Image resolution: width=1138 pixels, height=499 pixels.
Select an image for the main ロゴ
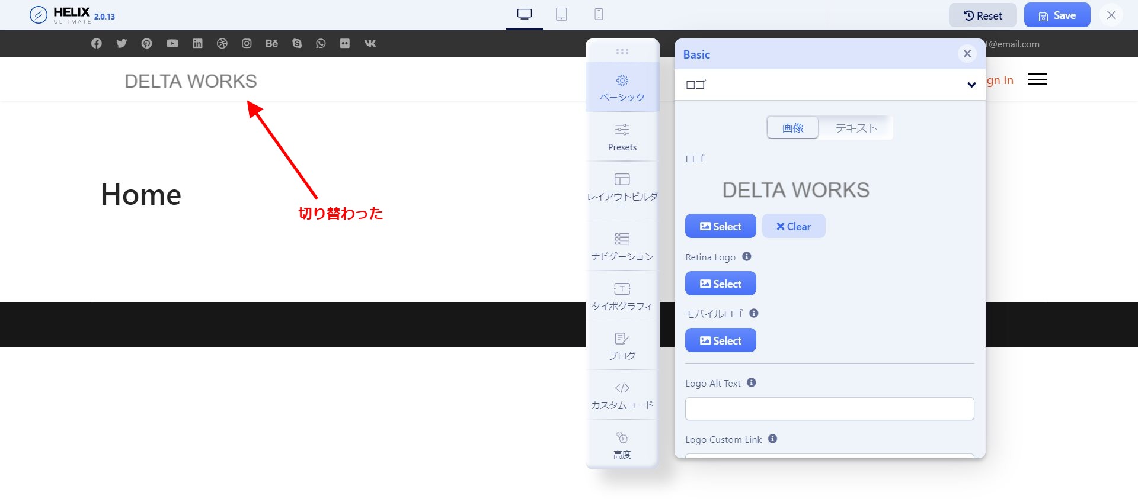point(720,226)
